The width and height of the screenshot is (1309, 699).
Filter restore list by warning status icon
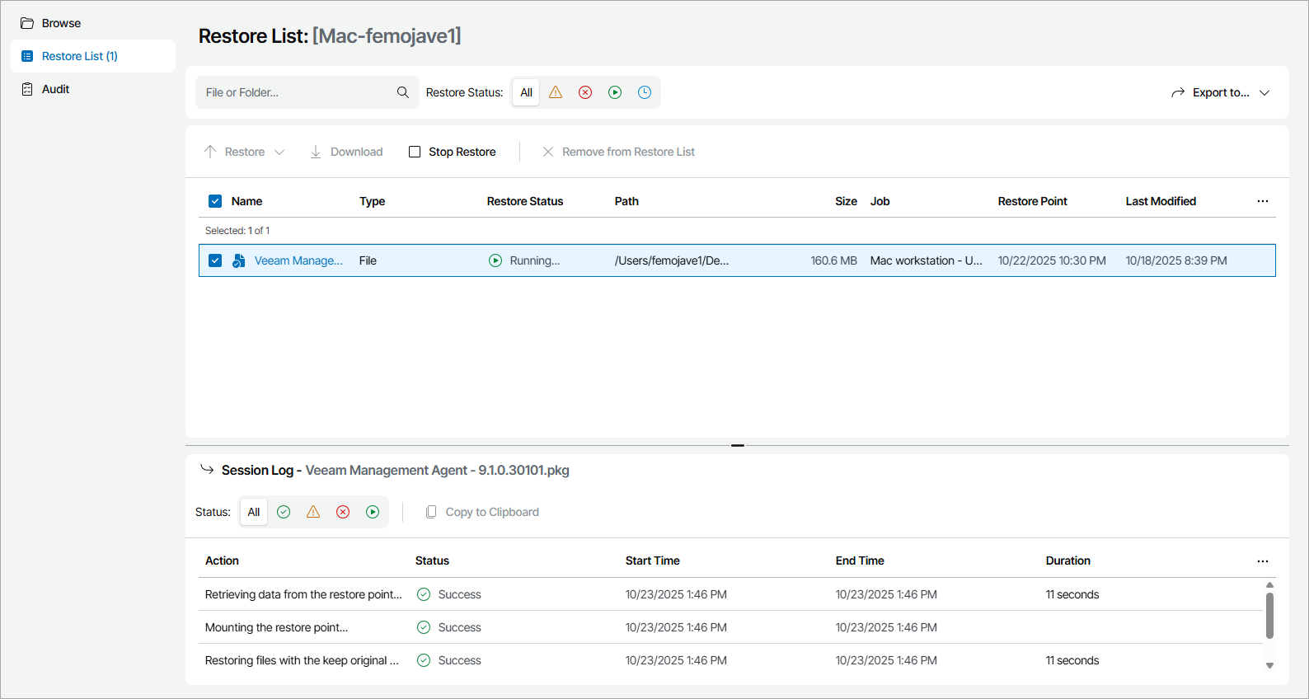pyautogui.click(x=556, y=92)
